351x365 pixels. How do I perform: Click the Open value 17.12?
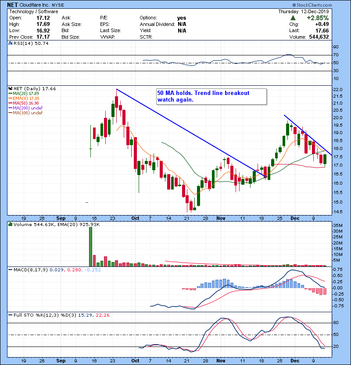click(x=43, y=18)
